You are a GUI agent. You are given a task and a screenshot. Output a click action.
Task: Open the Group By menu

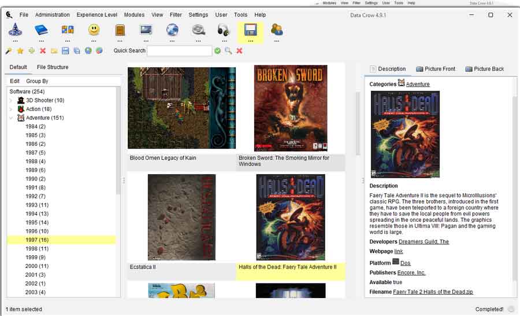[x=37, y=81]
